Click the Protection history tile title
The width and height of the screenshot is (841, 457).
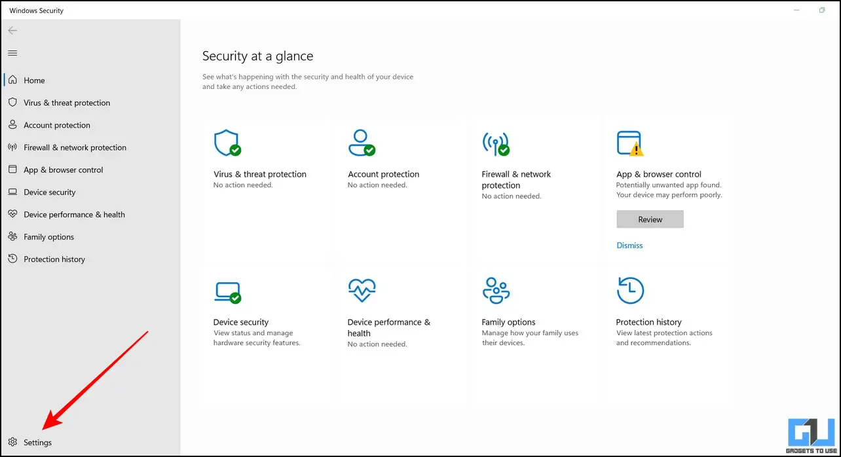coord(648,322)
